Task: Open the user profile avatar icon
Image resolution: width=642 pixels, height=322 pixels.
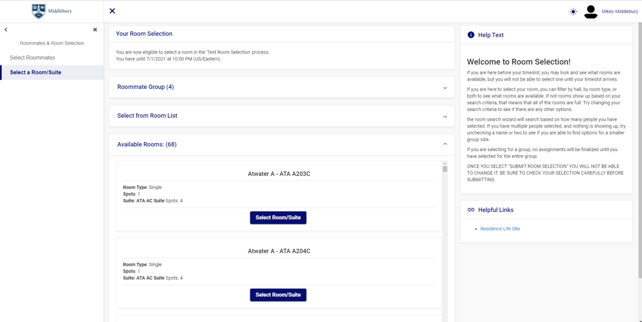Action: click(x=591, y=12)
